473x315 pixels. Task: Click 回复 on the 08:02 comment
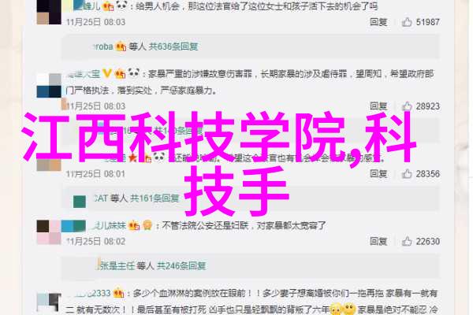click(x=378, y=241)
